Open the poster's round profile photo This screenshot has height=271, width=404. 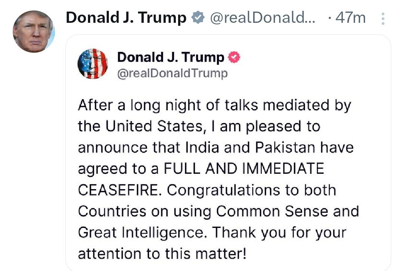click(x=34, y=31)
